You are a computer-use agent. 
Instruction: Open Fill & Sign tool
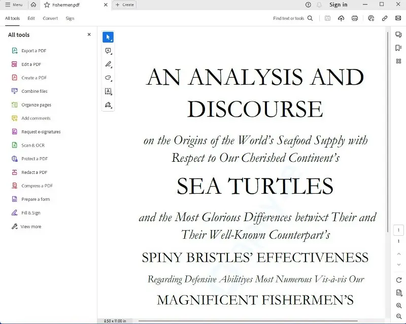click(26, 213)
